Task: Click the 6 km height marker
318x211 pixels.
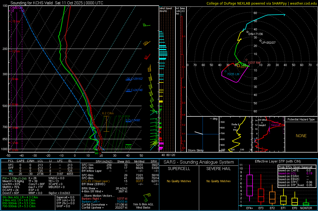Action: [x=15, y=104]
